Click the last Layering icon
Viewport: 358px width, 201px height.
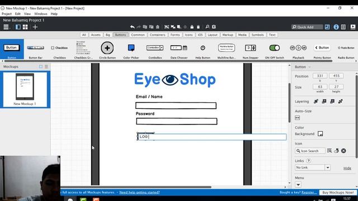pos(341,102)
